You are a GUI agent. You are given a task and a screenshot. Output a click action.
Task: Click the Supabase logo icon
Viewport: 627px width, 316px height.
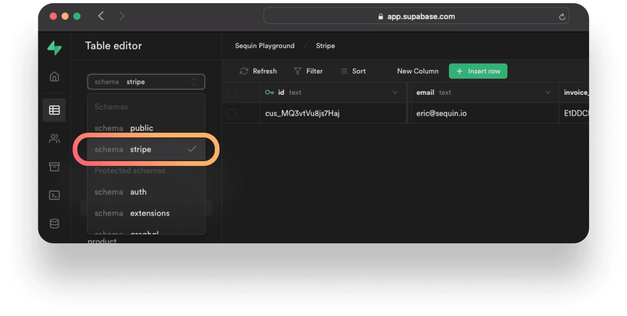[54, 48]
